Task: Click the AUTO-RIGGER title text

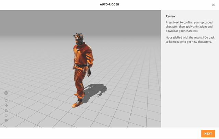Action: coord(109,4)
